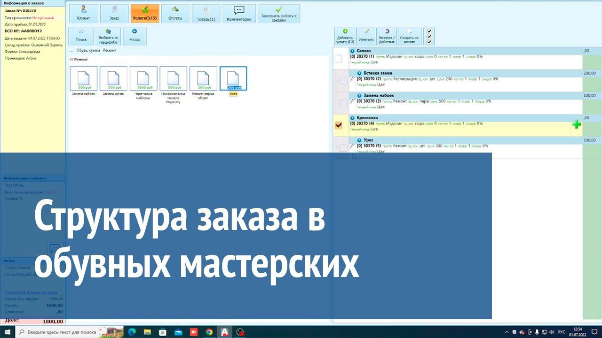
Task: Click the 200,00 price cell
Action: tap(589, 73)
